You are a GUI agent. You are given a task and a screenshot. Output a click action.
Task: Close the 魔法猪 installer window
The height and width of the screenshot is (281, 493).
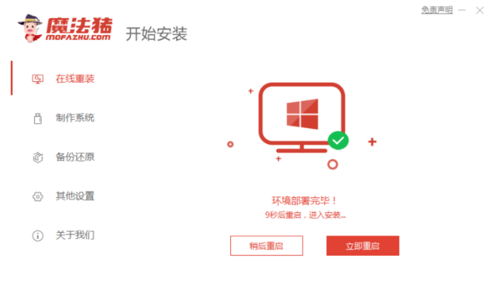(480, 10)
